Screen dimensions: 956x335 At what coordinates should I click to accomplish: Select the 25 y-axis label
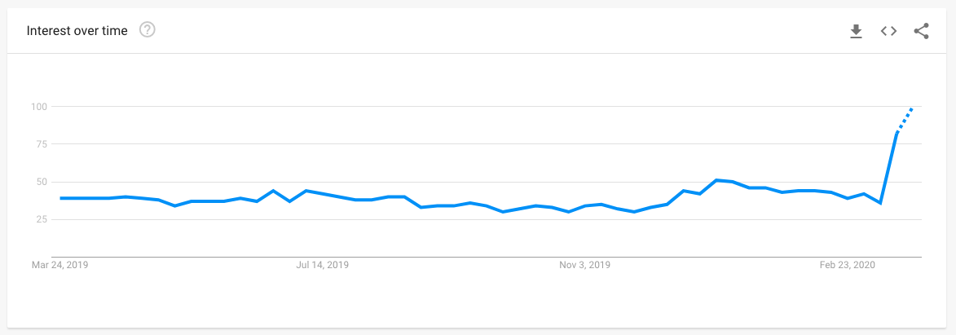[42, 220]
